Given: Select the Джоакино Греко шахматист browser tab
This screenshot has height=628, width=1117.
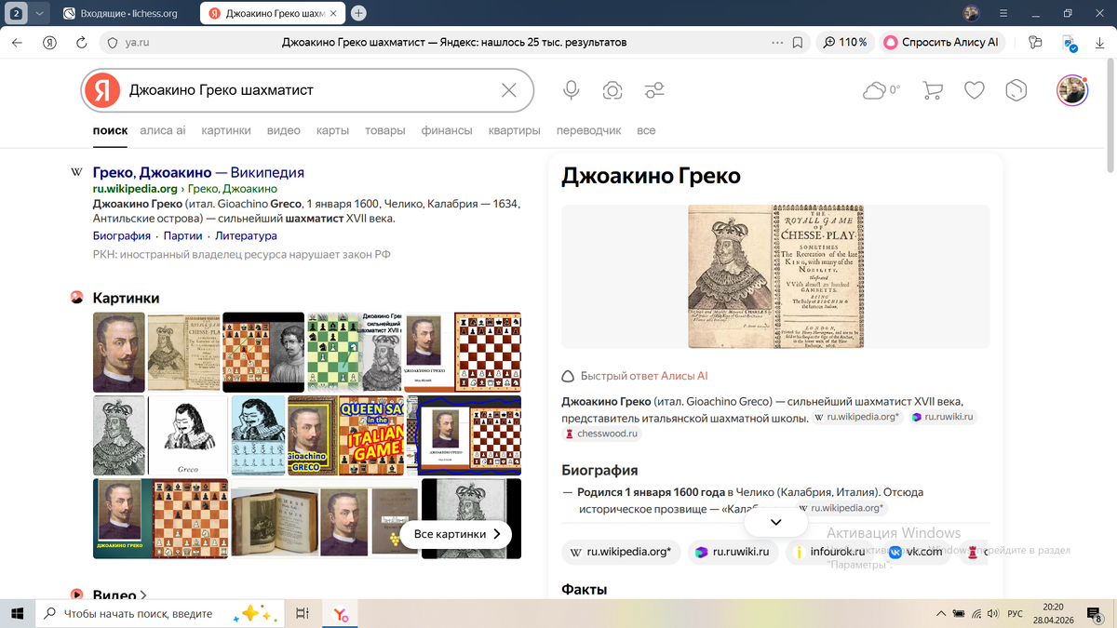Looking at the screenshot, I should coord(275,14).
